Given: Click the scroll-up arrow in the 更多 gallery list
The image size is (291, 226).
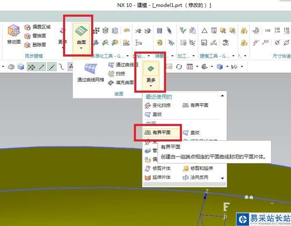Looking at the screenshot, I should [222, 96].
